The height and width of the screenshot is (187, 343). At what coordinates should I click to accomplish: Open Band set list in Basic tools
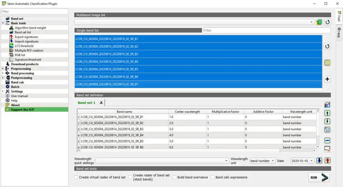coord(23,32)
